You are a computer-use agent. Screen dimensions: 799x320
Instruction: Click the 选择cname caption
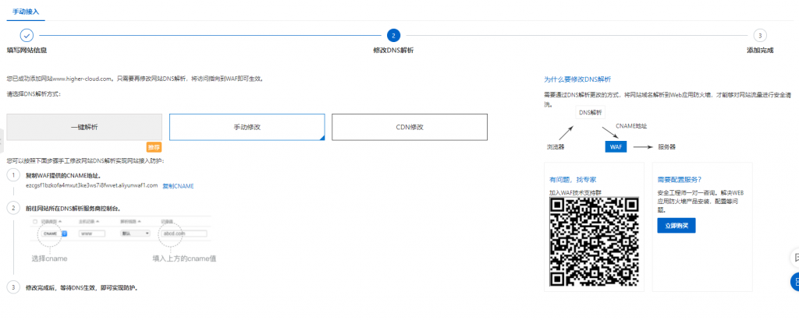(49, 258)
